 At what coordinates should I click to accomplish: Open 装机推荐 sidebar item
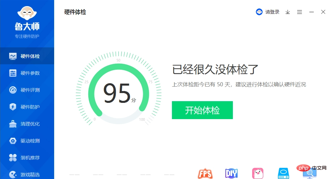(27, 158)
